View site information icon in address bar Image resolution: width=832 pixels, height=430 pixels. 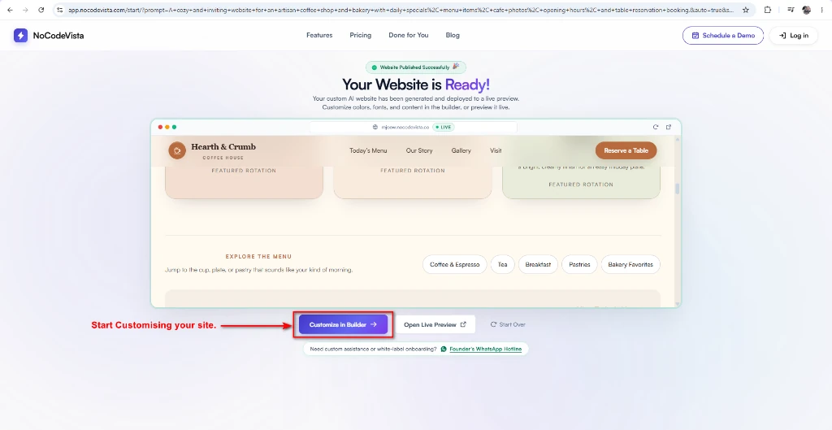click(60, 10)
